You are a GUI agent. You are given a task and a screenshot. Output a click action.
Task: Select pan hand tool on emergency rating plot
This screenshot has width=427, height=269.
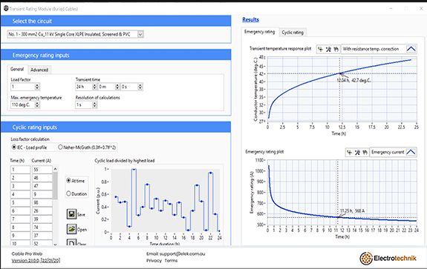365,152
